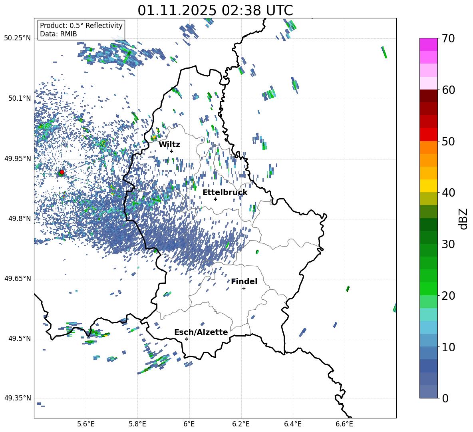473x432 pixels.
Task: Click the 6°E longitude label
Action: [x=189, y=424]
